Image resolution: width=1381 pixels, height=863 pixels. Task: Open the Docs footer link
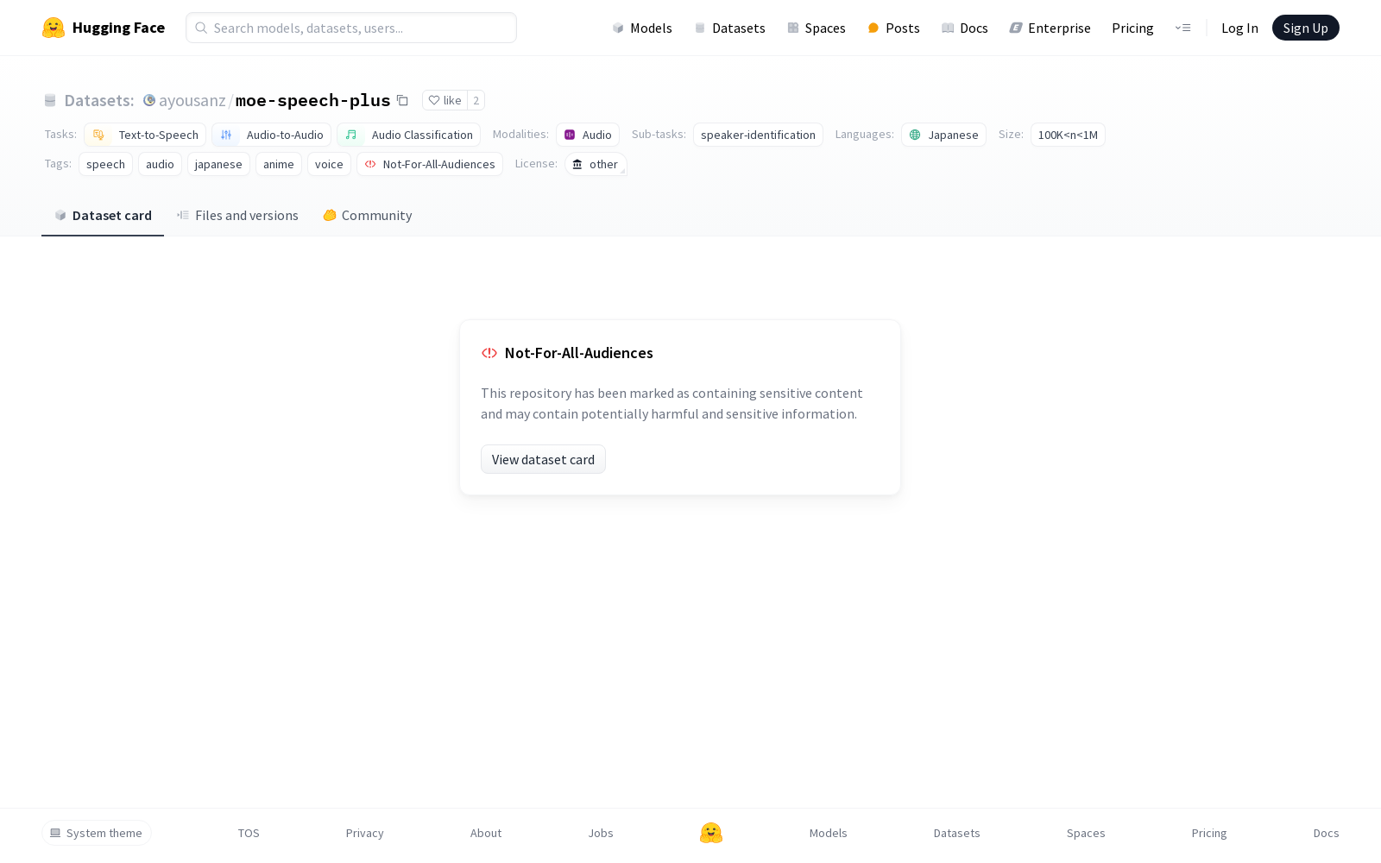pos(1326,833)
